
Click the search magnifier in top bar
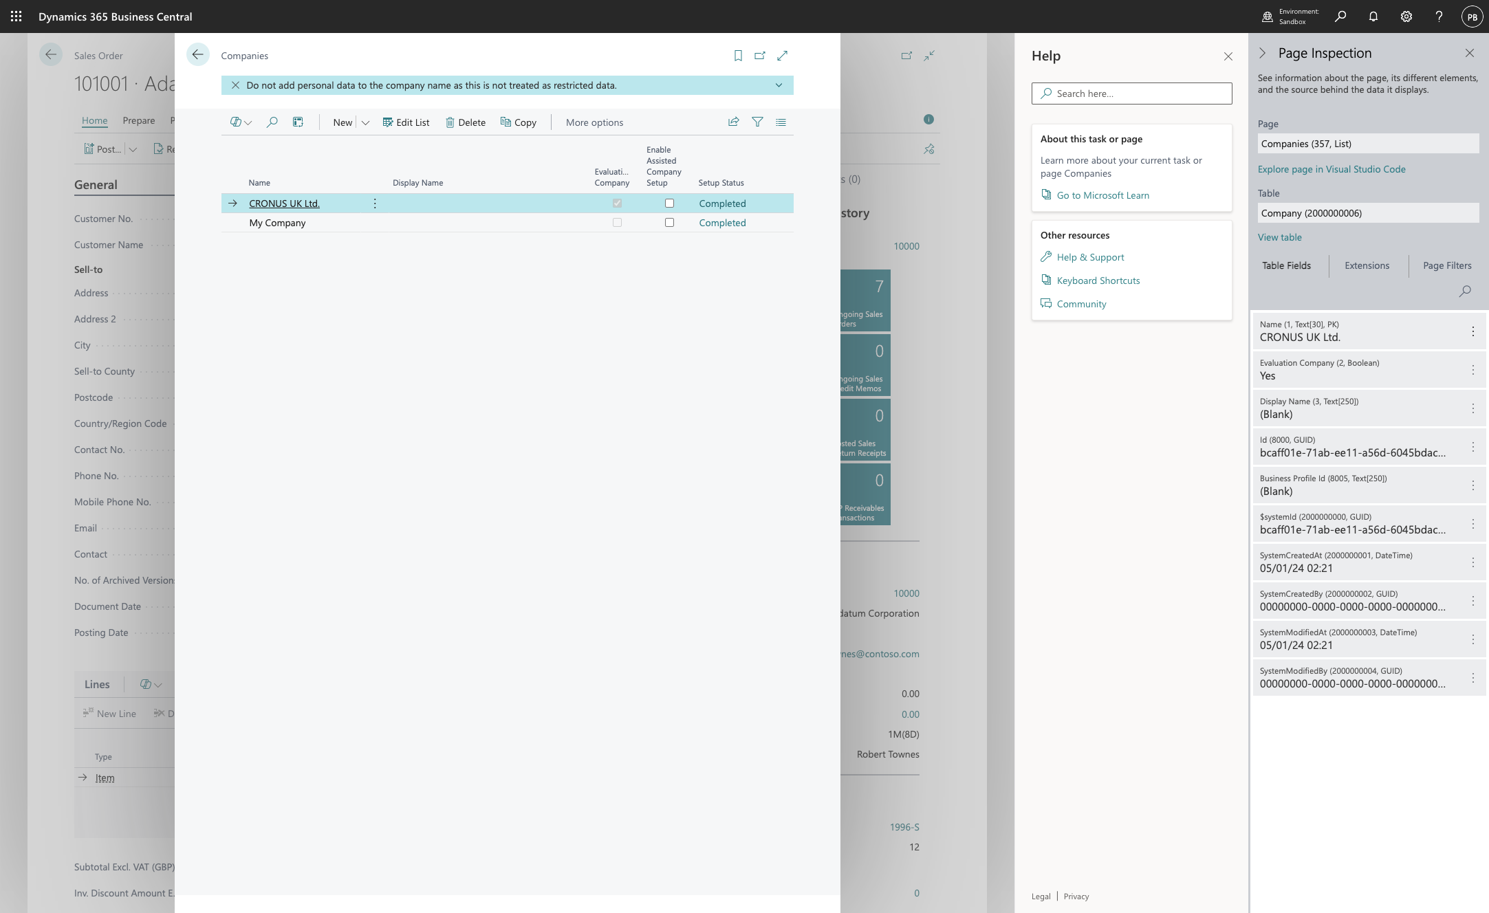[1340, 16]
